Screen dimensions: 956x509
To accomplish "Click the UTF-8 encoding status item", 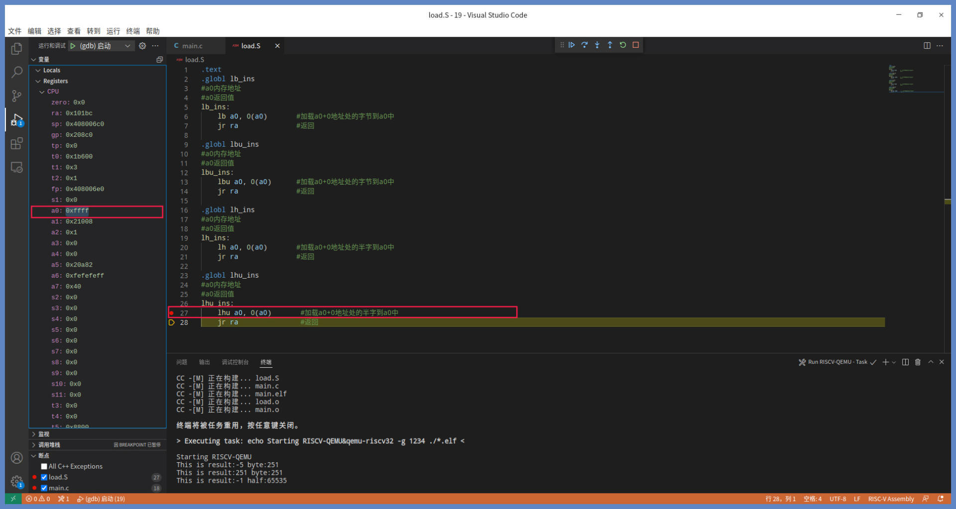I will [837, 499].
